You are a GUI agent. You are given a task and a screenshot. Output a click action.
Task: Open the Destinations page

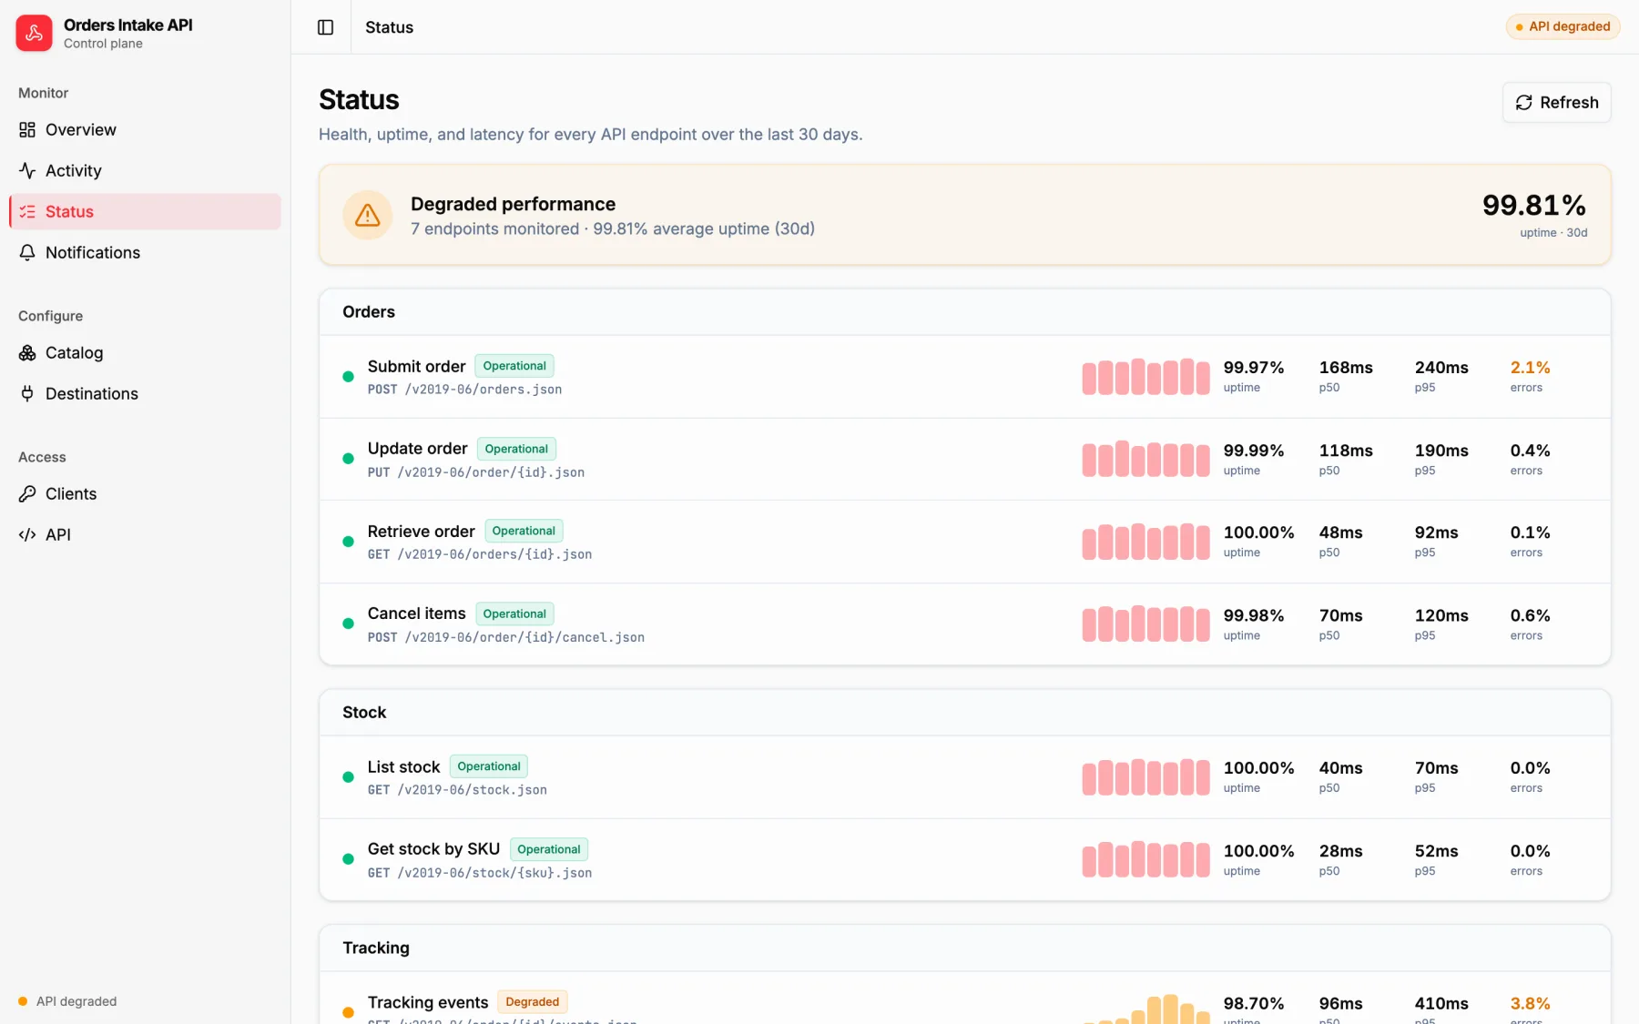[146, 393]
